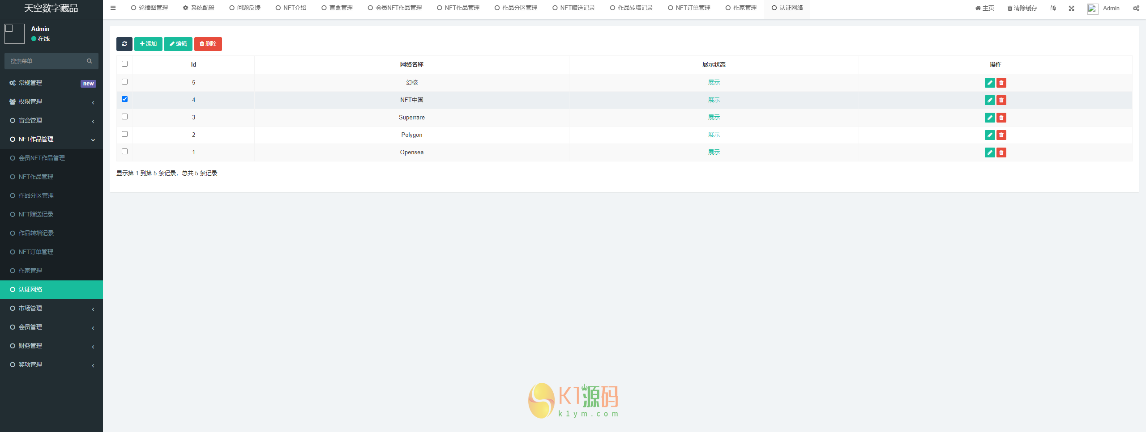Open NFT赠送记录 in the sidebar

click(x=51, y=214)
